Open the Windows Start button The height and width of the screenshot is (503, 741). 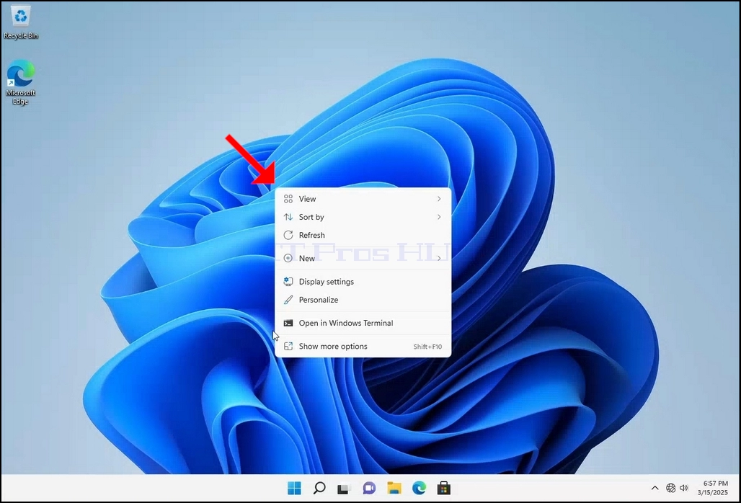(294, 488)
